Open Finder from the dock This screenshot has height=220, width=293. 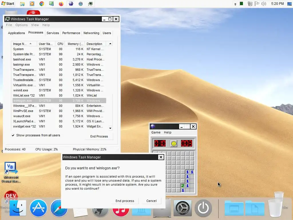pos(18,208)
